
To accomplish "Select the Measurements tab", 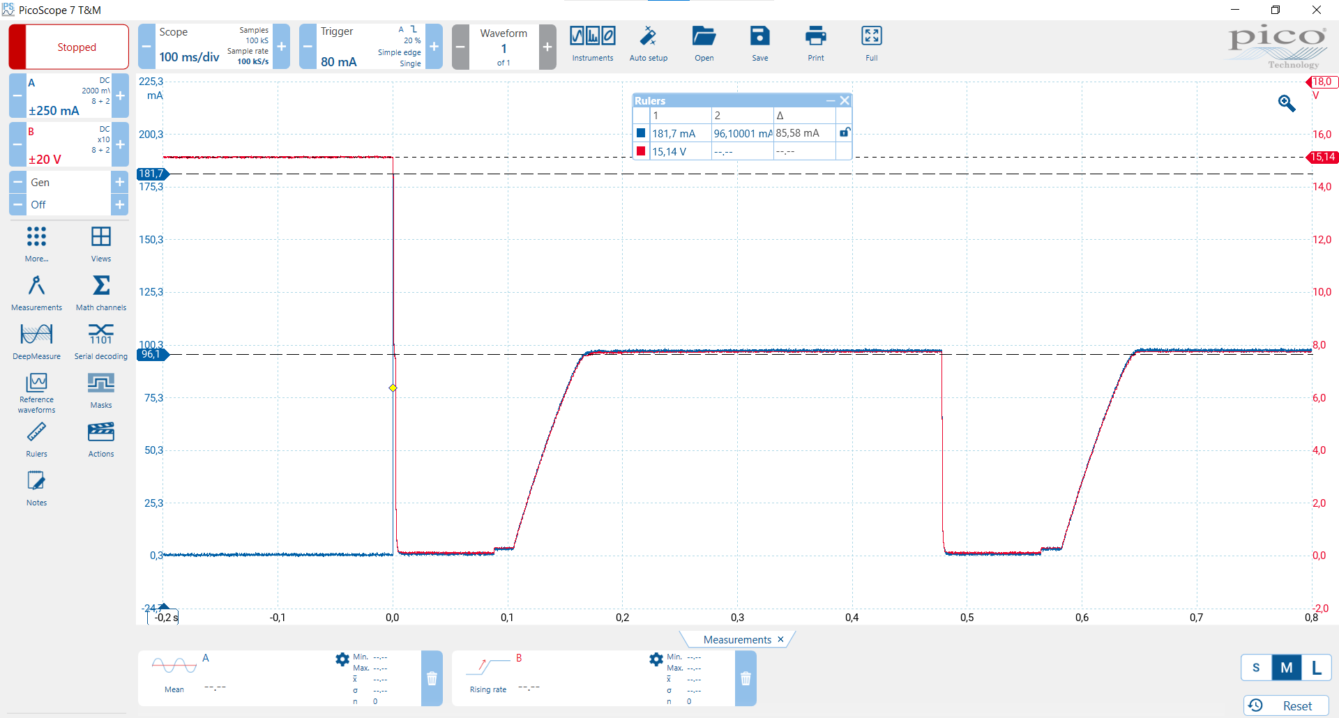I will tap(737, 639).
